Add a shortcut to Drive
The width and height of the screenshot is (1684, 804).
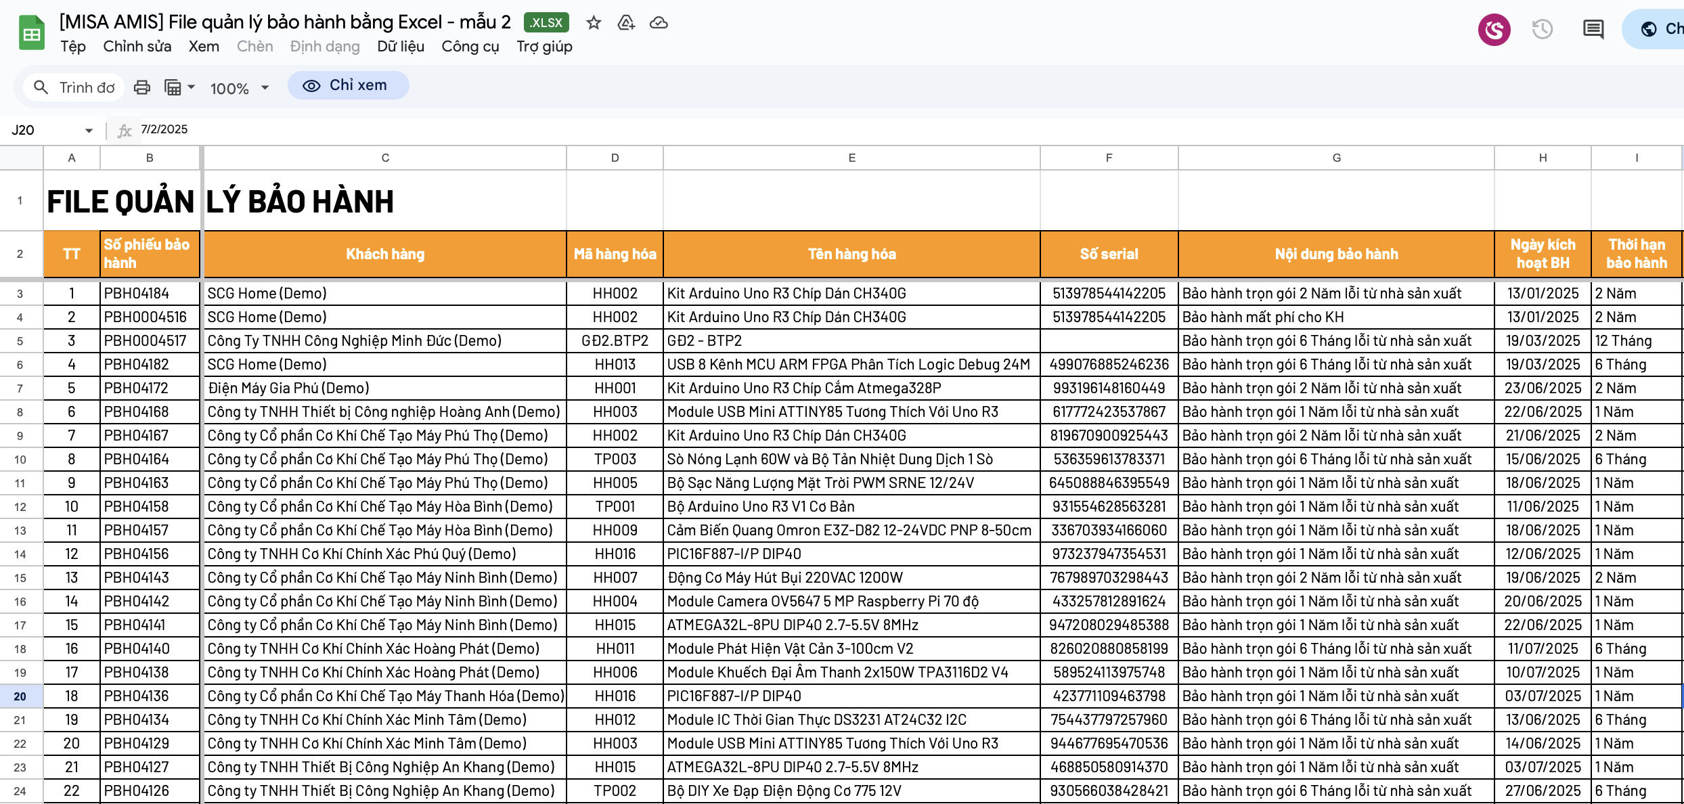626,22
